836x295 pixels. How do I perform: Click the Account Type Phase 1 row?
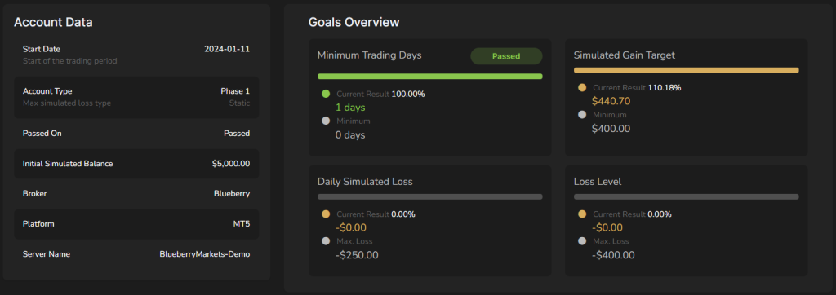136,98
